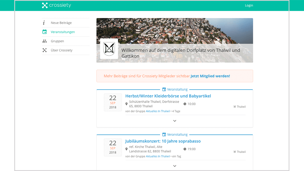Click the calendar icon above the Kleiderbörse event
This screenshot has width=304, height=171.
[164, 89]
